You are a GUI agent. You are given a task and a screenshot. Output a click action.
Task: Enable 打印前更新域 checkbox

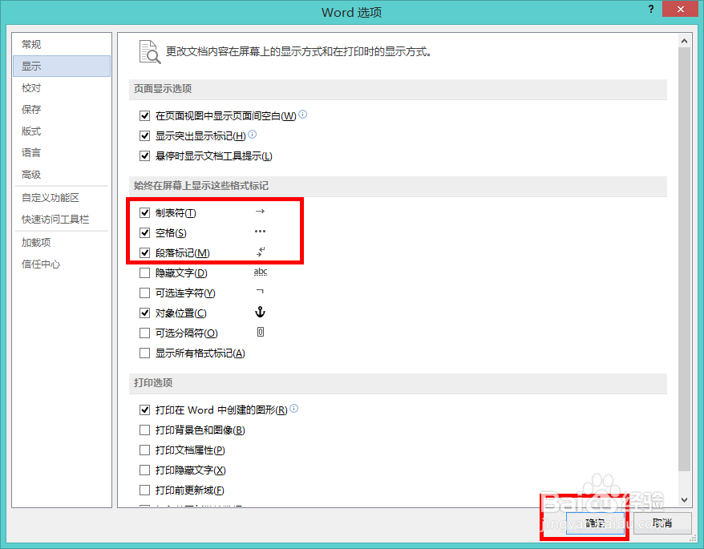point(144,490)
